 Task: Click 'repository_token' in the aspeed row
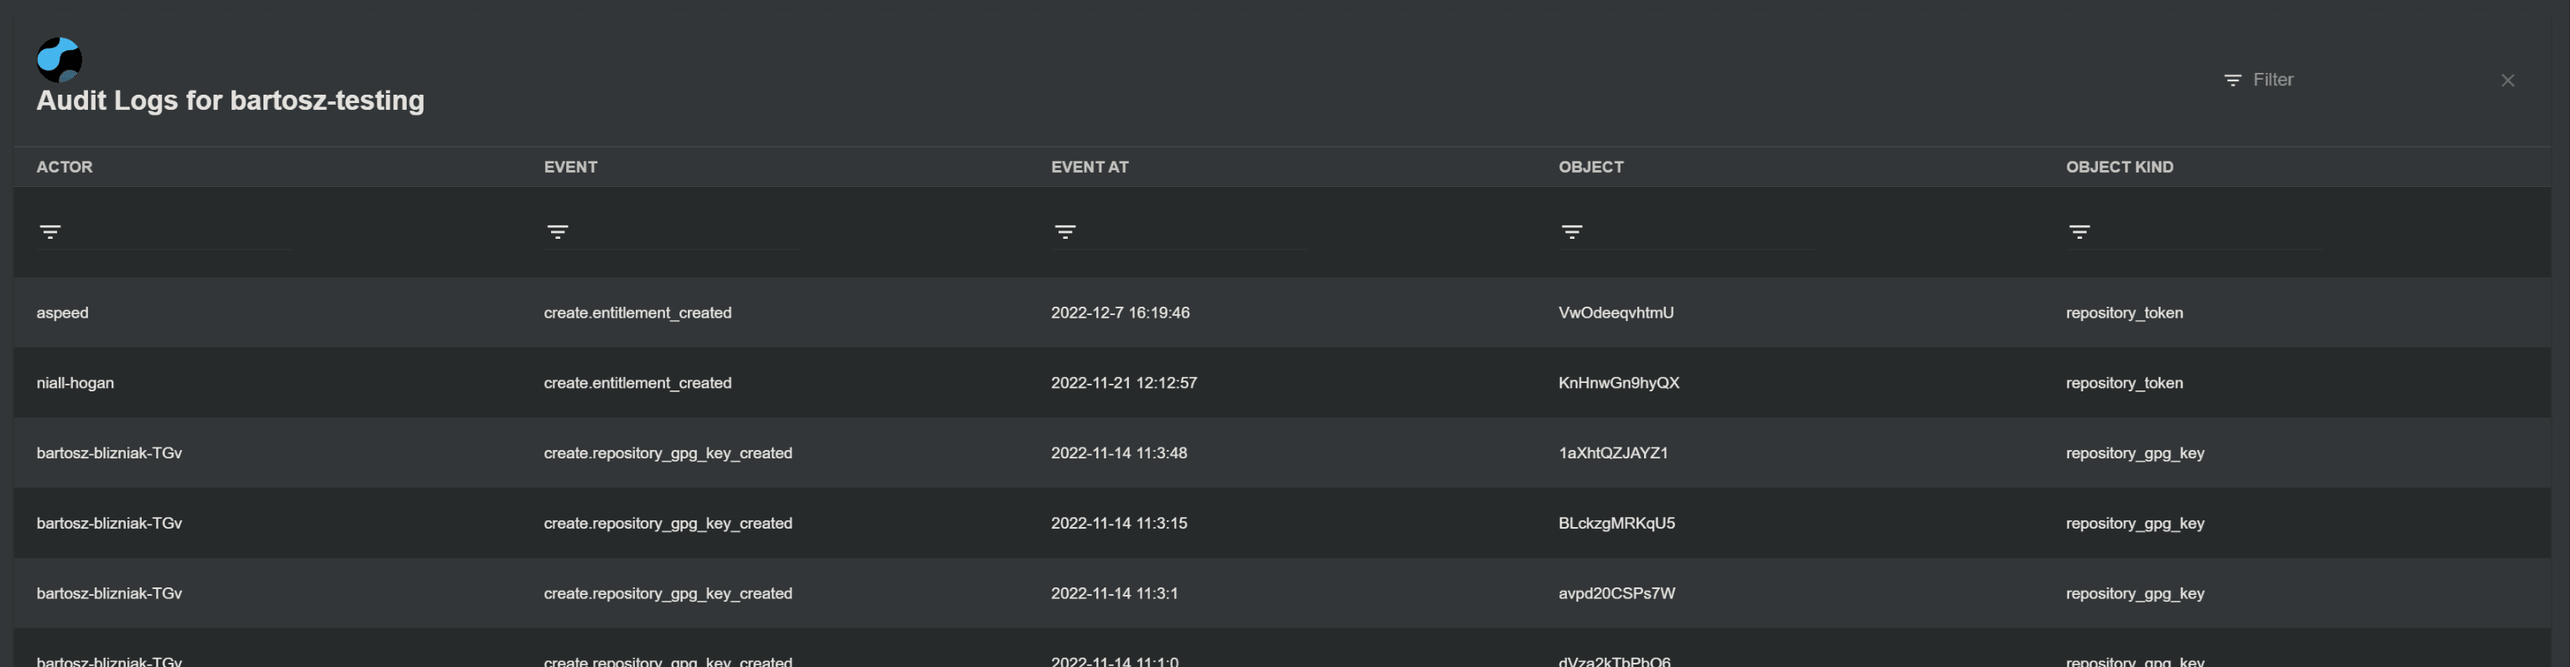(2124, 313)
